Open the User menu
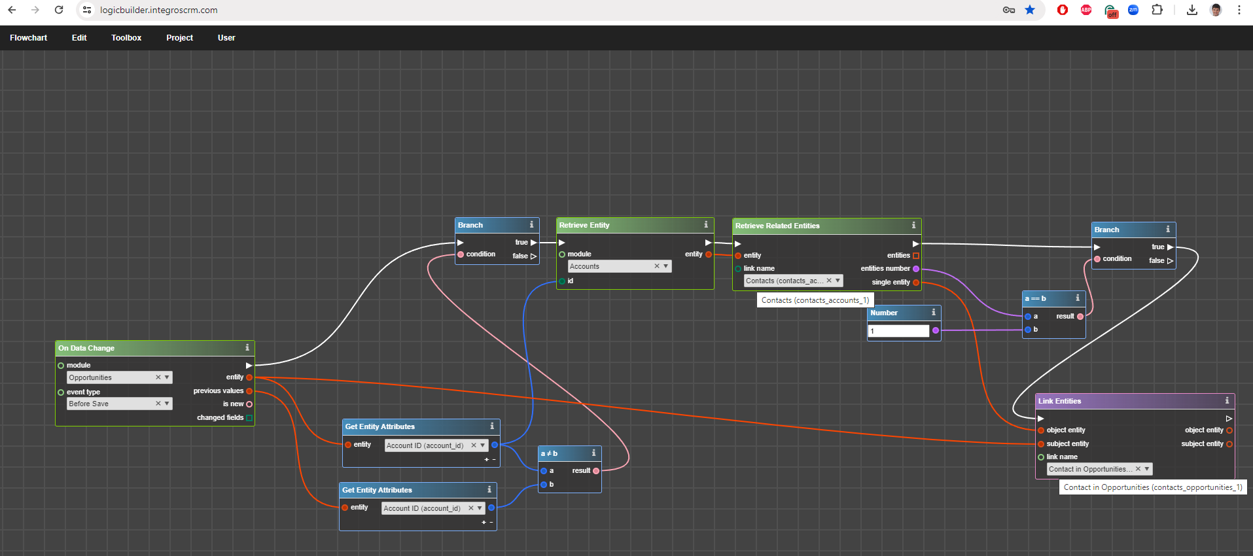Screen dimensions: 1253x556 (x=226, y=38)
